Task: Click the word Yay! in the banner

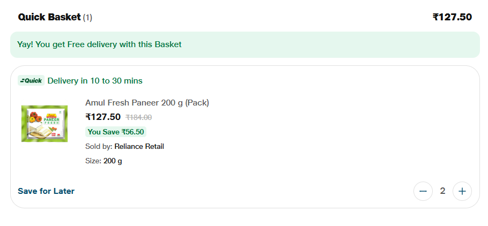Action: (x=25, y=44)
